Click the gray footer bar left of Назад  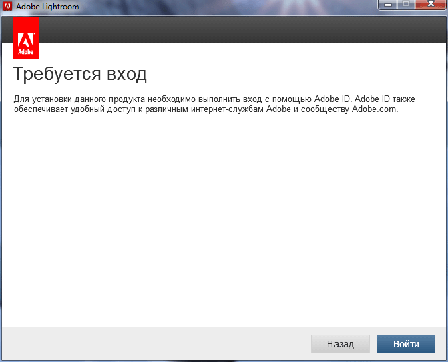[x=154, y=344]
